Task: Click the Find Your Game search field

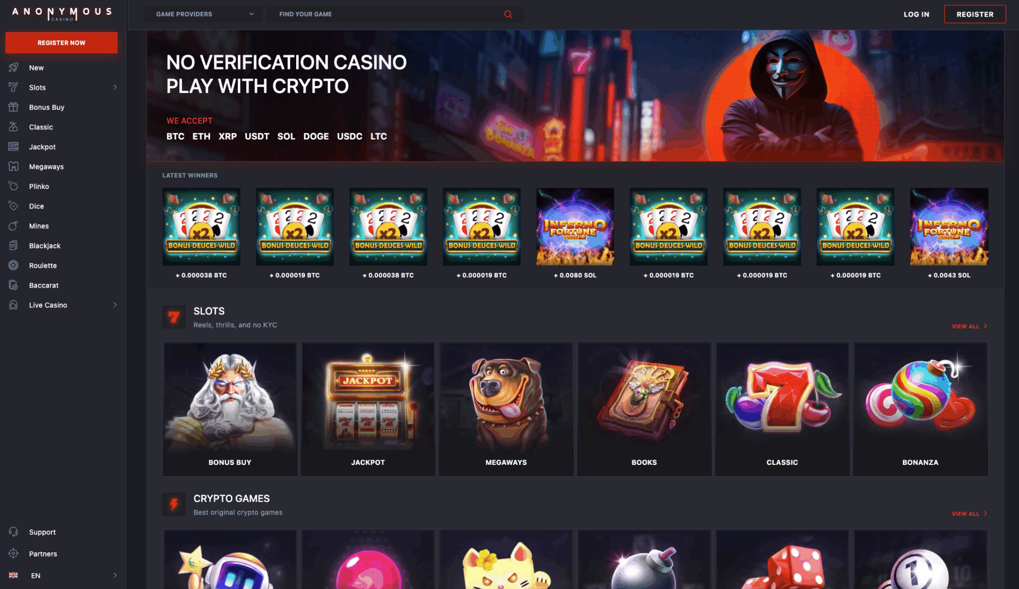Action: (390, 14)
